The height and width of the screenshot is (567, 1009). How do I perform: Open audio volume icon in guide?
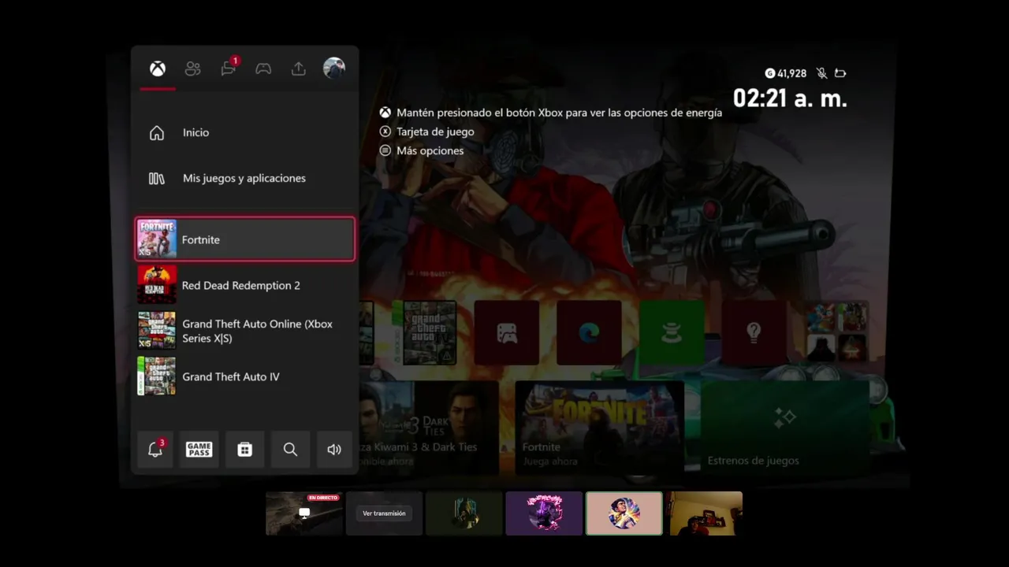334,450
